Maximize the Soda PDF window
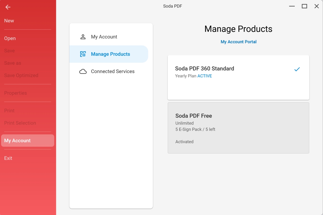This screenshot has width=323, height=215. (304, 6)
